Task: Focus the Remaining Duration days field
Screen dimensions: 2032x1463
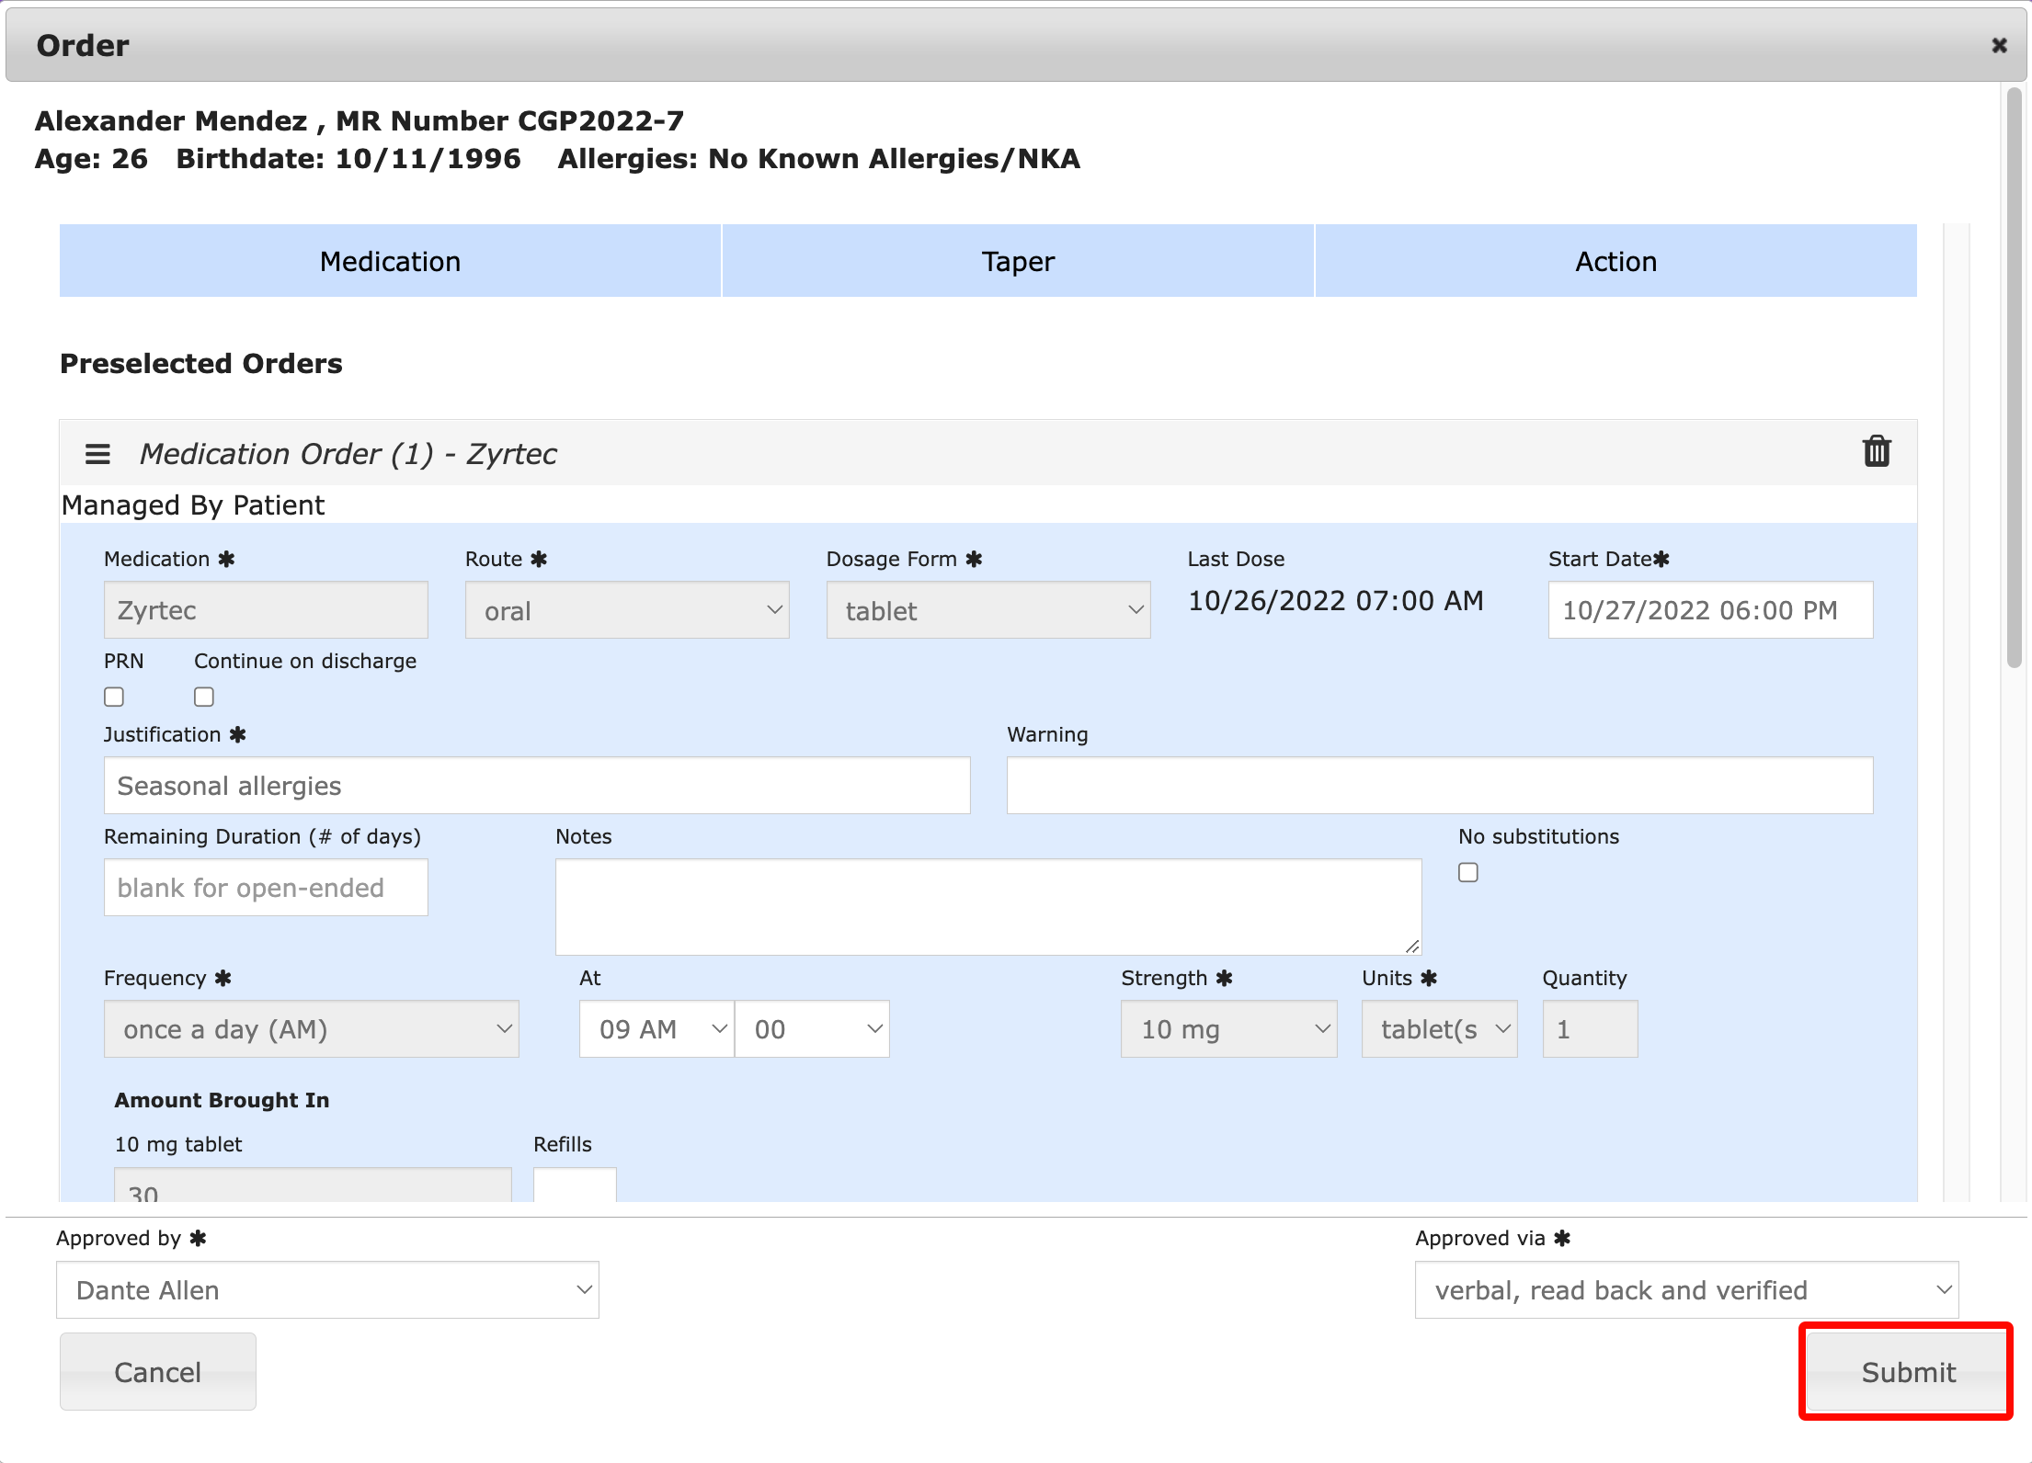Action: (266, 888)
